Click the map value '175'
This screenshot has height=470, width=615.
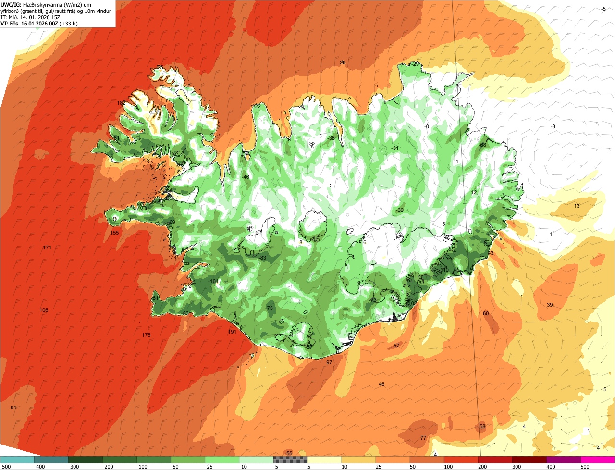pos(146,335)
